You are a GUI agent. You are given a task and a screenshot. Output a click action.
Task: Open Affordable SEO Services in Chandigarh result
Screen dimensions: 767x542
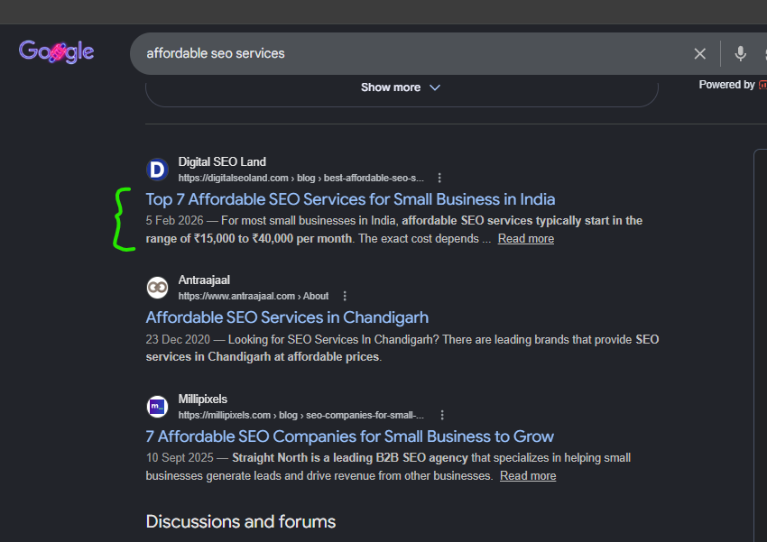tap(287, 317)
